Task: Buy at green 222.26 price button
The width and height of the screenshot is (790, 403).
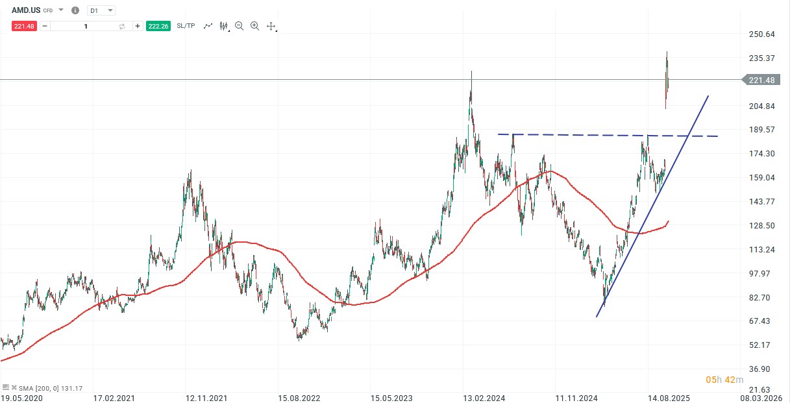Action: click(x=158, y=26)
